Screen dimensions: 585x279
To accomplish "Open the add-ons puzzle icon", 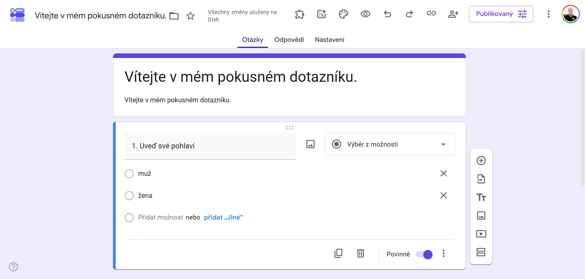I will click(300, 14).
